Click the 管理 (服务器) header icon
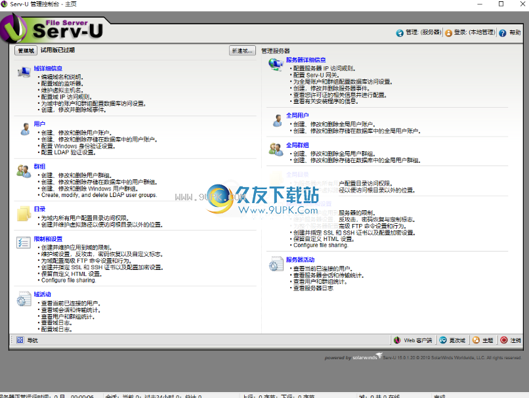 (x=400, y=33)
